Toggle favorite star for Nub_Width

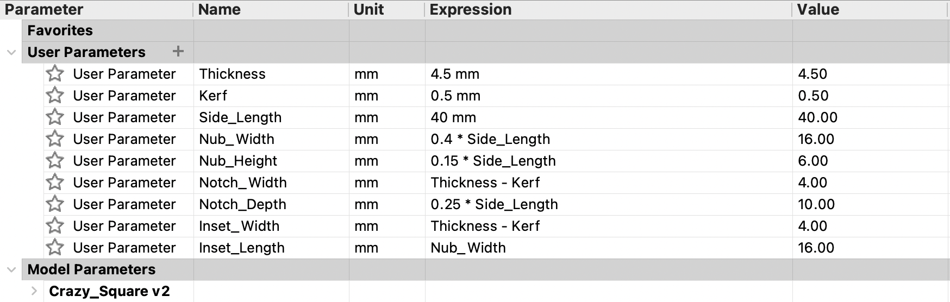click(x=55, y=139)
